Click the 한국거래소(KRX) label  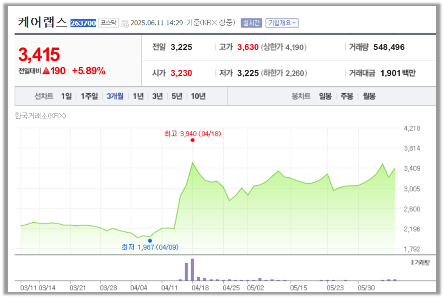click(40, 116)
